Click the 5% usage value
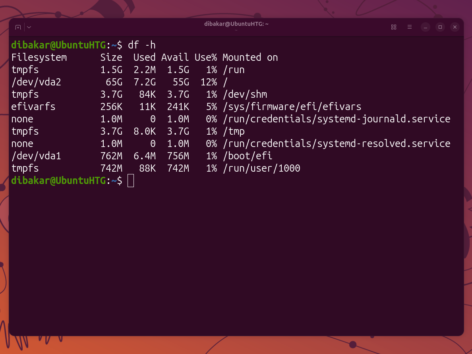The height and width of the screenshot is (354, 472). coord(211,106)
